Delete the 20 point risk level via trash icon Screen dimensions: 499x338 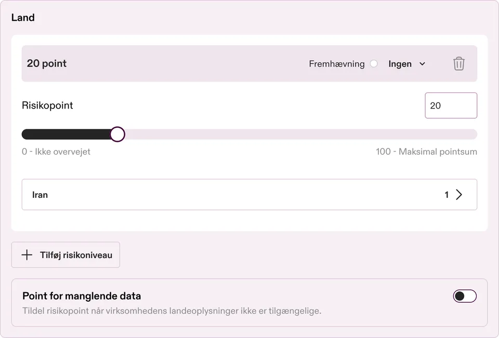(x=458, y=63)
